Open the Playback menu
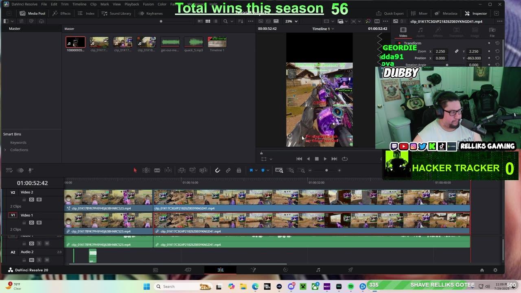Viewport: 521px width, 293px height. coord(132,4)
